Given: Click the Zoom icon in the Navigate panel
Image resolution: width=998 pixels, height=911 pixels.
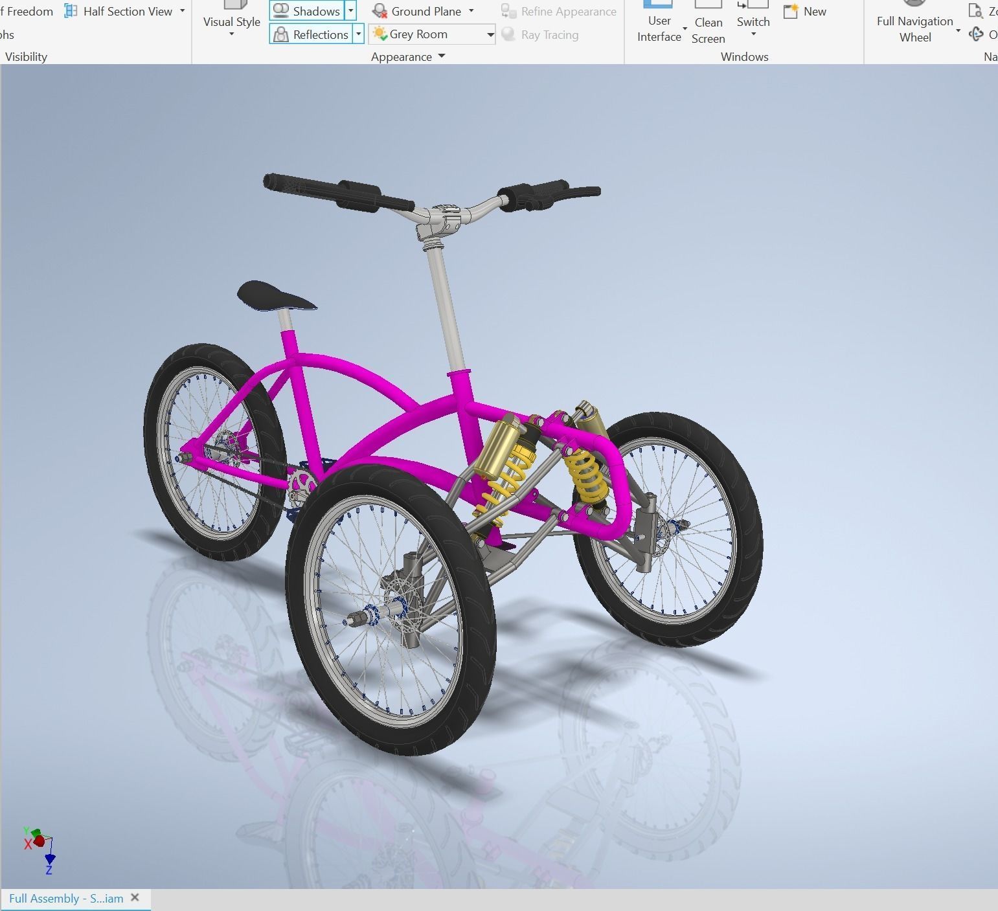Looking at the screenshot, I should pyautogui.click(x=975, y=11).
